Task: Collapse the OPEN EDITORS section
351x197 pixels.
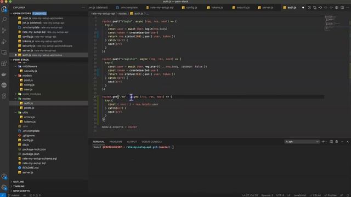Action: pos(12,13)
